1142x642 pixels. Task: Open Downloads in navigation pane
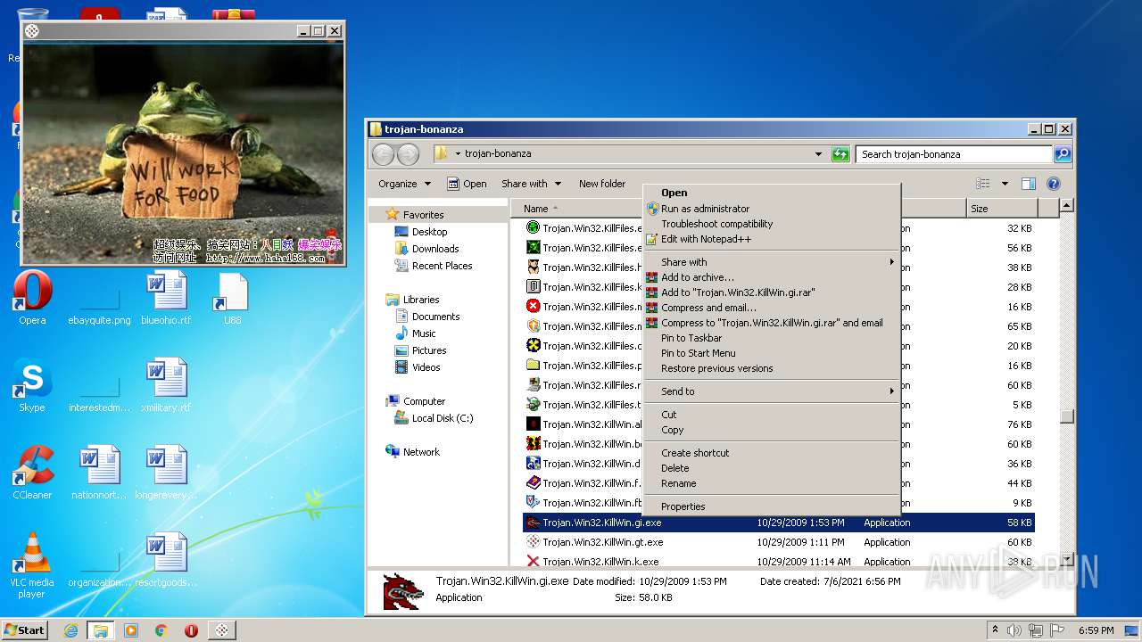(x=435, y=249)
